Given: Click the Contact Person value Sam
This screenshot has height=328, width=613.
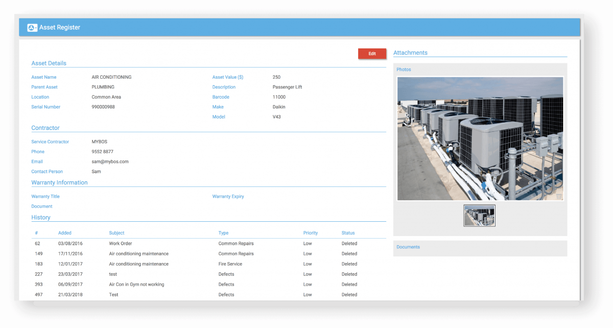Looking at the screenshot, I should (96, 172).
